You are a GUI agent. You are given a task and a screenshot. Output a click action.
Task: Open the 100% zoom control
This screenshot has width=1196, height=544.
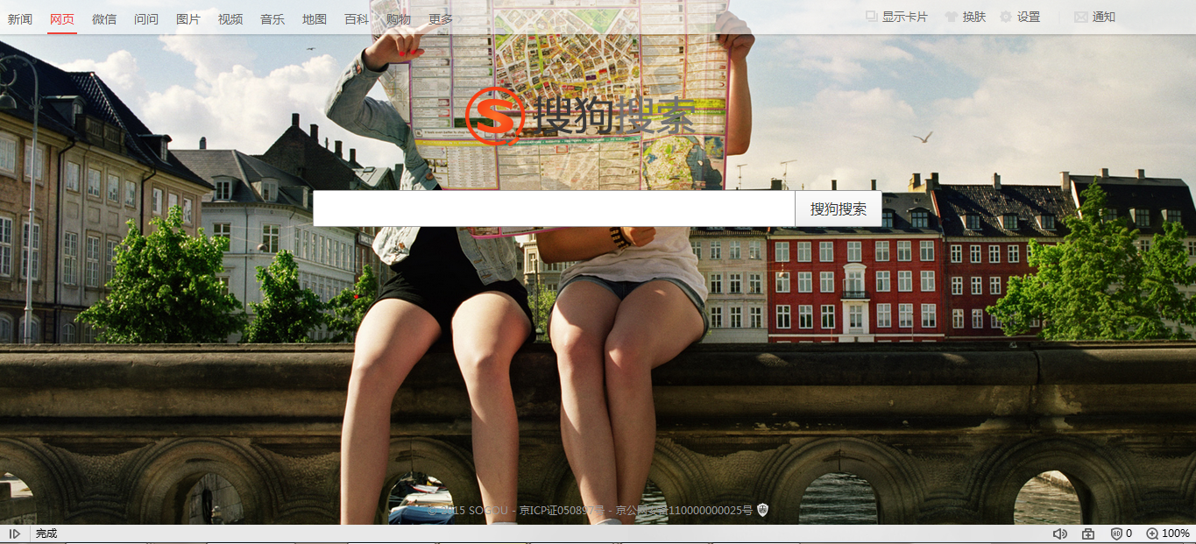pos(1168,533)
